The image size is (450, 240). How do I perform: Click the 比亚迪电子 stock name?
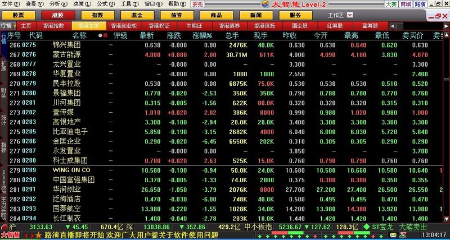tap(70, 132)
